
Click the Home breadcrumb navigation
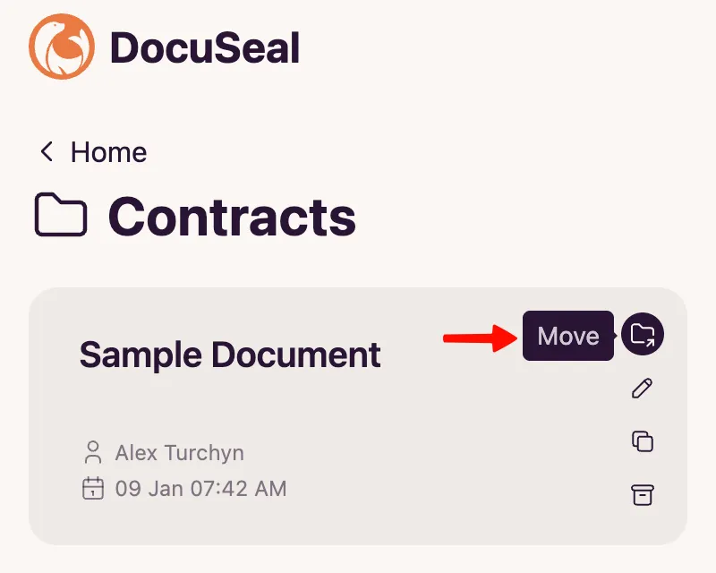point(94,152)
